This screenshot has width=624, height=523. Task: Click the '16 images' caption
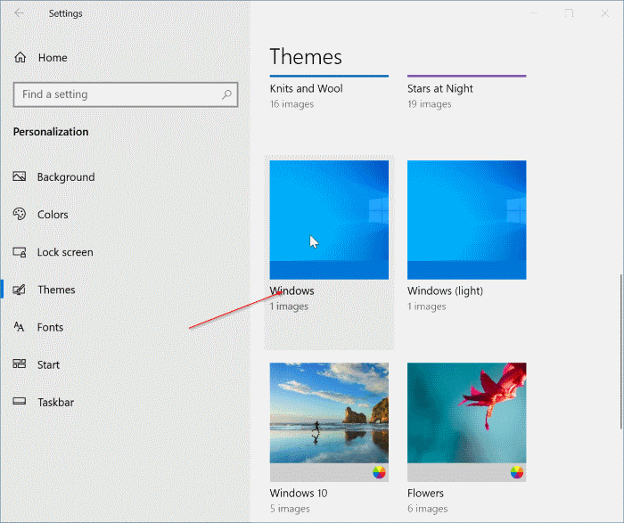point(291,104)
